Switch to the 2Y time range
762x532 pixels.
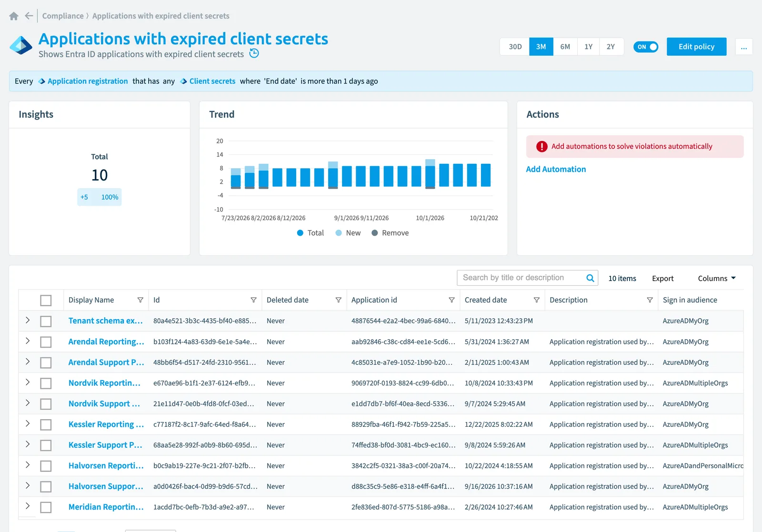(x=611, y=47)
